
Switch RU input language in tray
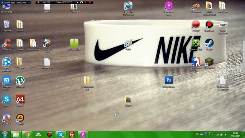point(198,134)
